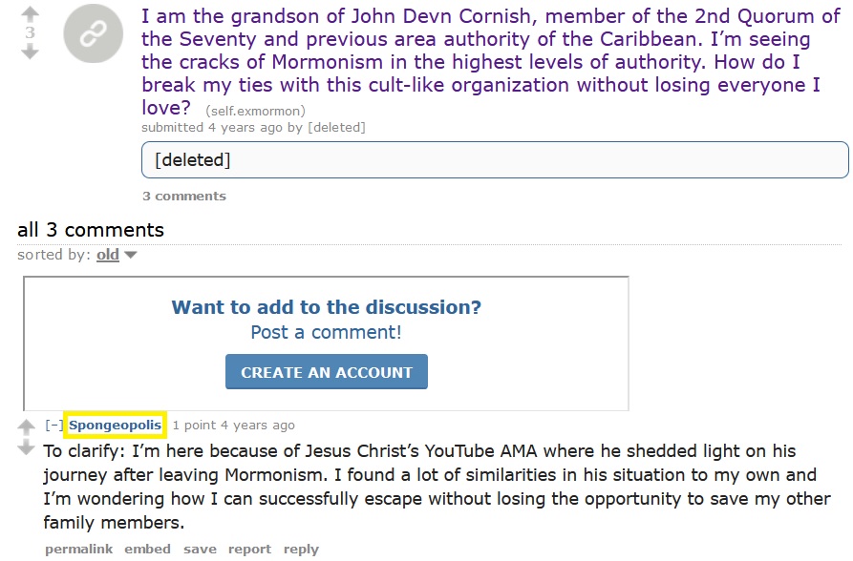Click the 'Want to add to the discussion?' heading
The image size is (853, 561).
pos(327,307)
